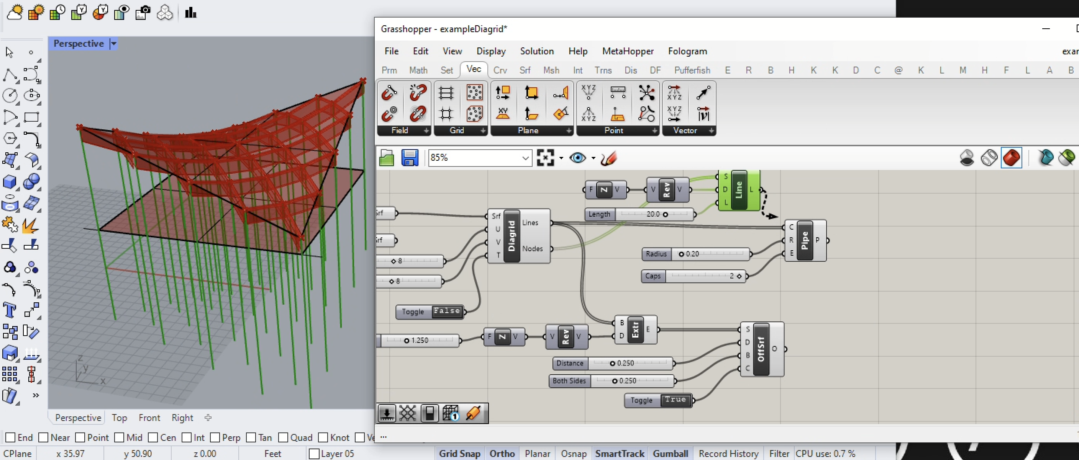Toggle the eye preview icon in canvas toolbar
1079x460 pixels.
point(577,158)
